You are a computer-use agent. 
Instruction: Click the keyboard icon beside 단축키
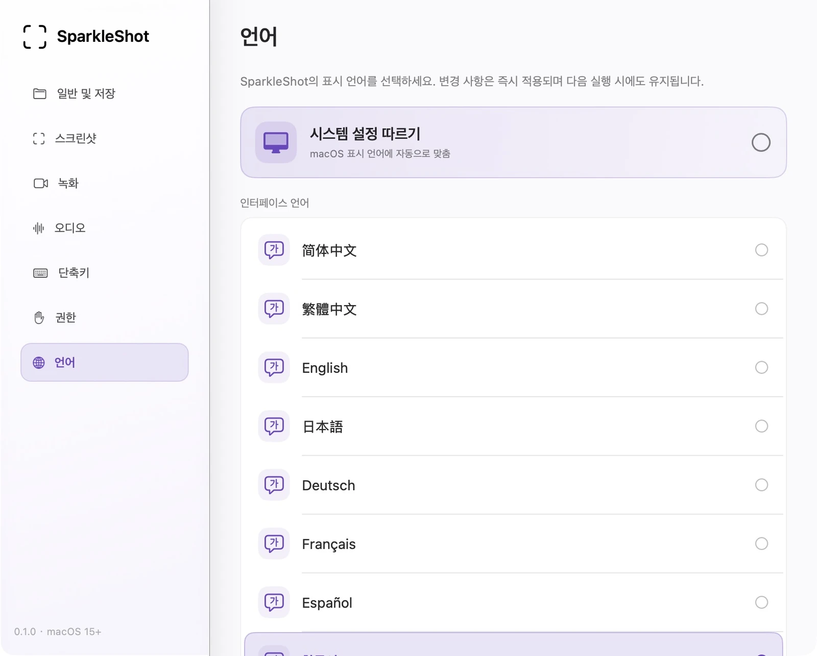[x=40, y=273]
